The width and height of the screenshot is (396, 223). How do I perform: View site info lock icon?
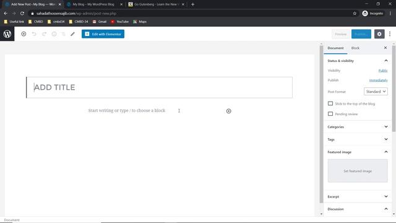(x=32, y=14)
